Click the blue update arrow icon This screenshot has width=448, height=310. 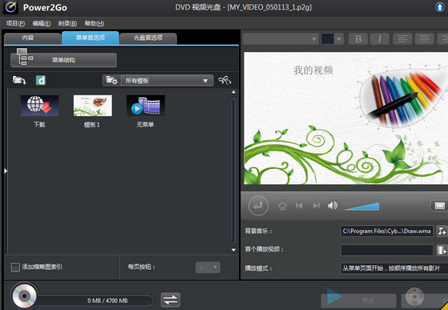click(440, 7)
